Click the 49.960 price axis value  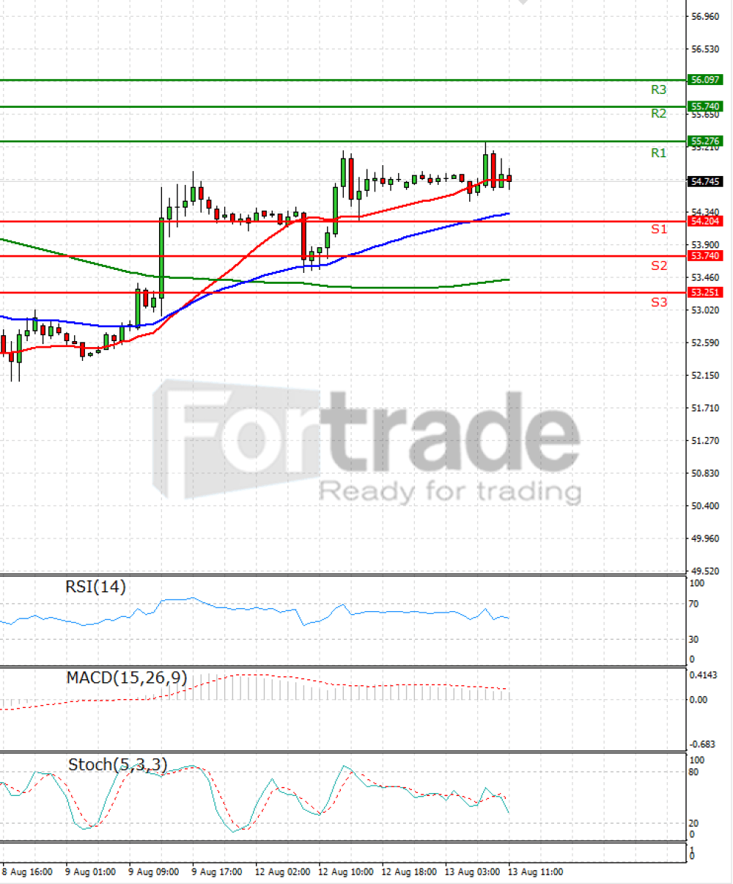(706, 538)
